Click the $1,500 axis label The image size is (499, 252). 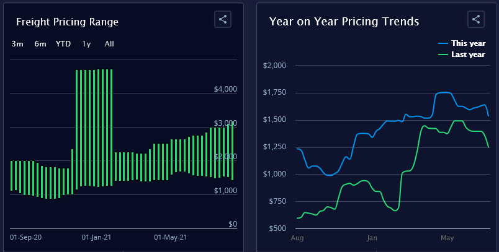pyautogui.click(x=275, y=119)
